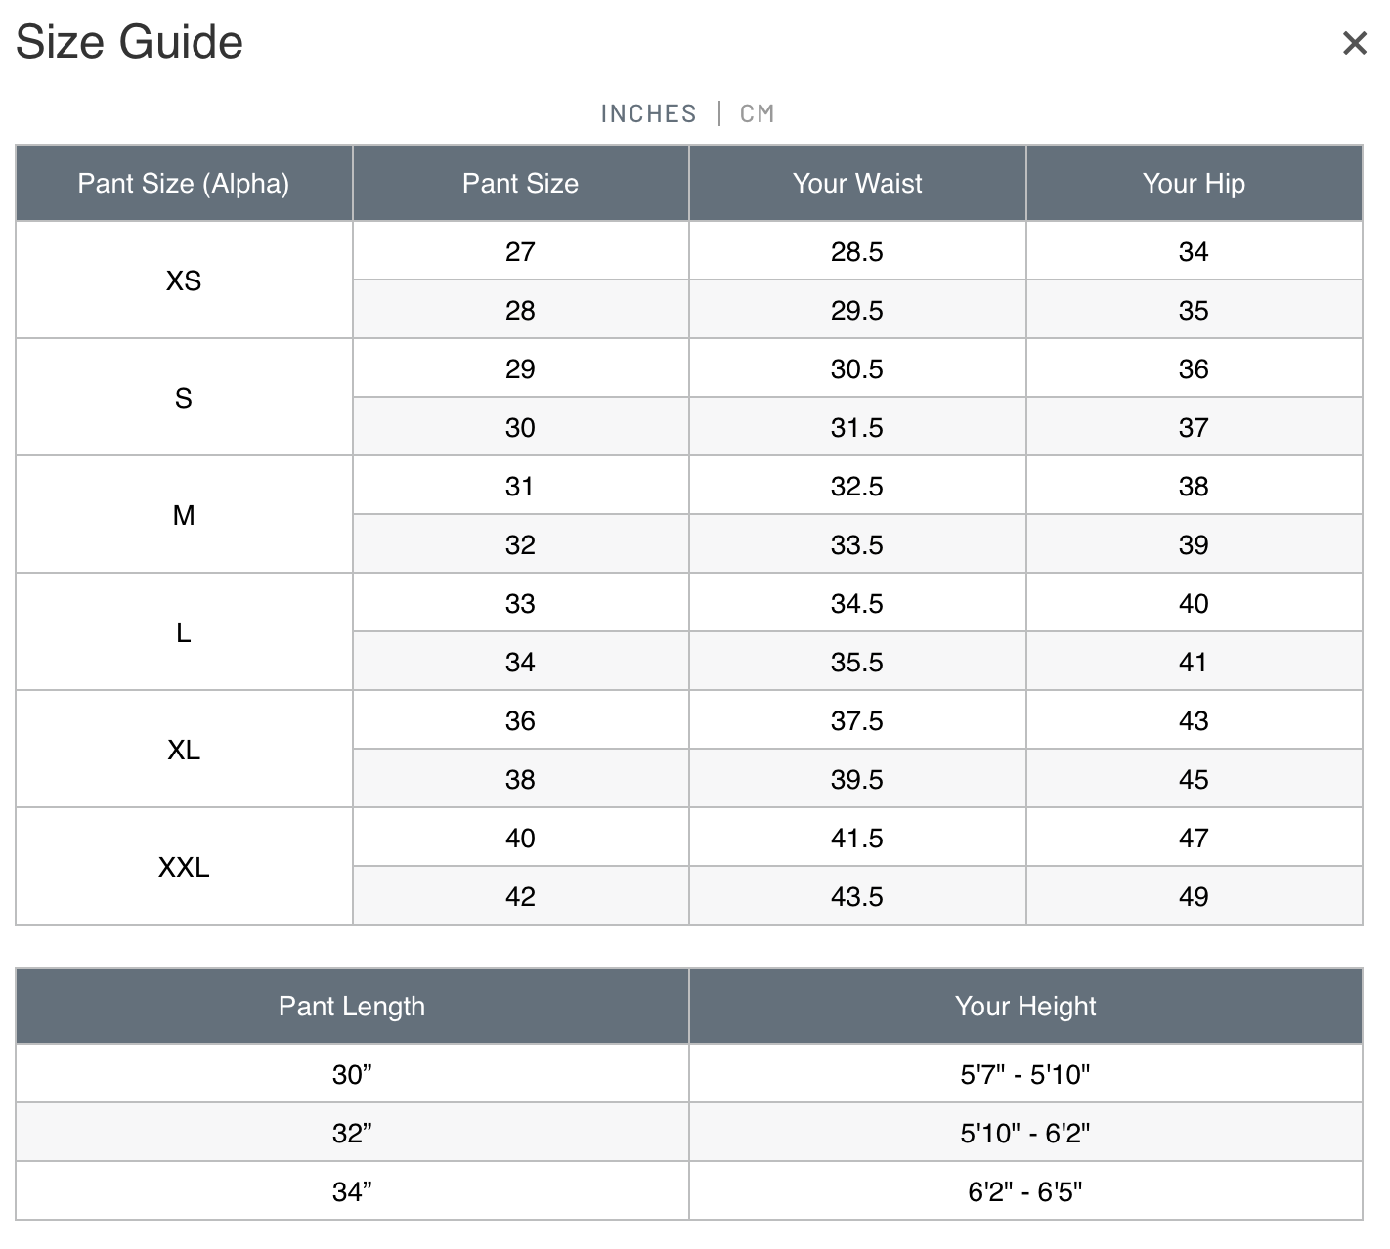Click the 5'7" - 5'10" height range cell
The height and width of the screenshot is (1249, 1390).
click(1025, 1075)
